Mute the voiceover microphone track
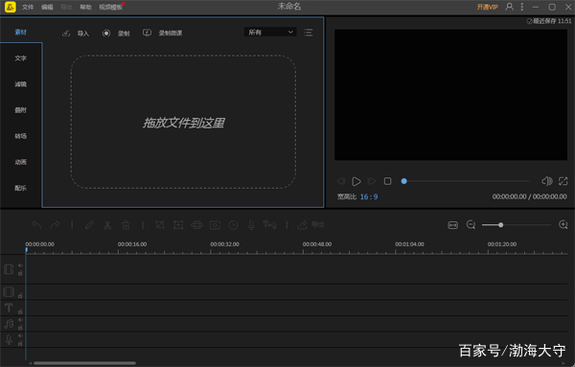 (x=20, y=335)
